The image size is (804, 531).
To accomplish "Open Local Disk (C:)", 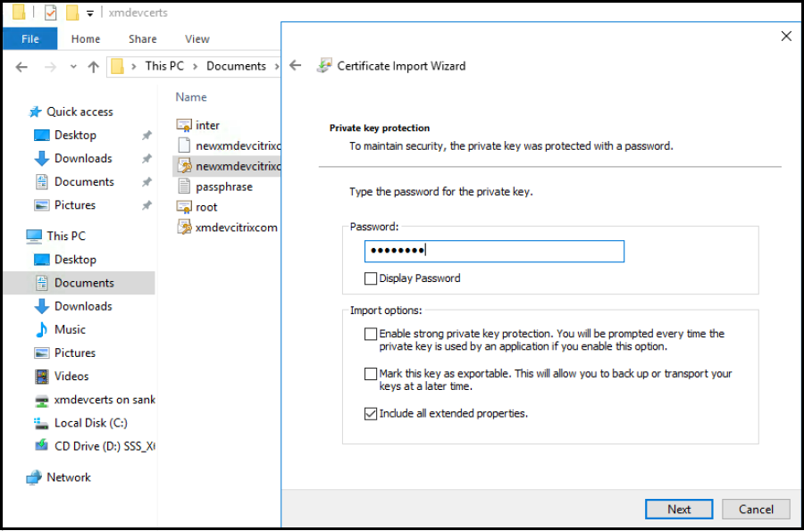I will click(x=80, y=423).
